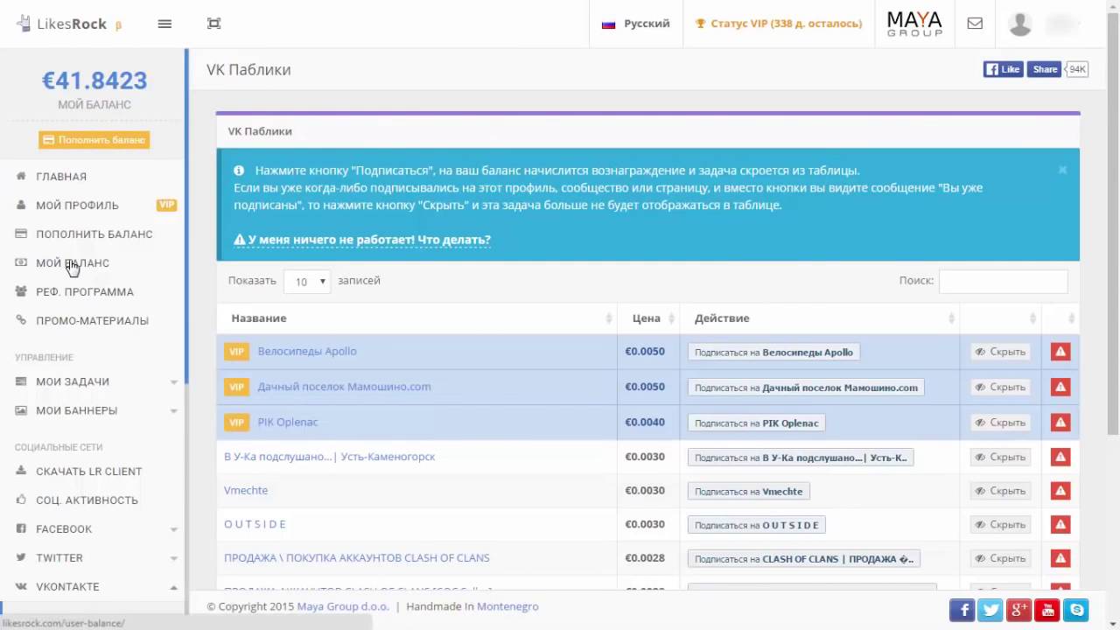The width and height of the screenshot is (1120, 630).
Task: Report the CLASH OF CLANS task warning icon
Action: [1060, 558]
